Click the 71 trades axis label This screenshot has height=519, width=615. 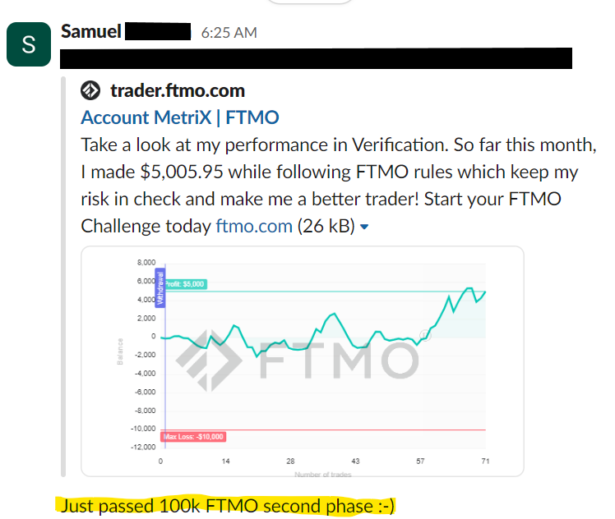pyautogui.click(x=485, y=461)
